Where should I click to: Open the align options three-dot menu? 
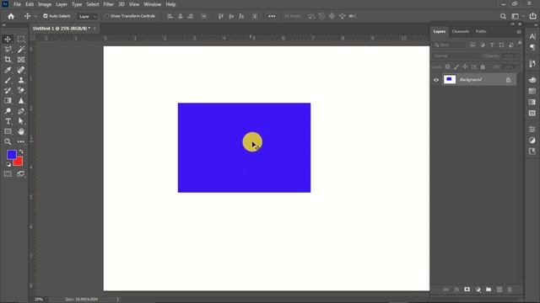pyautogui.click(x=272, y=16)
